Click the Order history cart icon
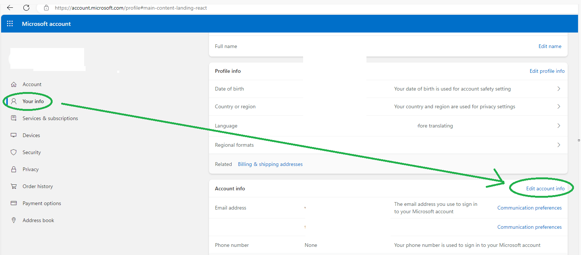581x255 pixels. (x=14, y=186)
